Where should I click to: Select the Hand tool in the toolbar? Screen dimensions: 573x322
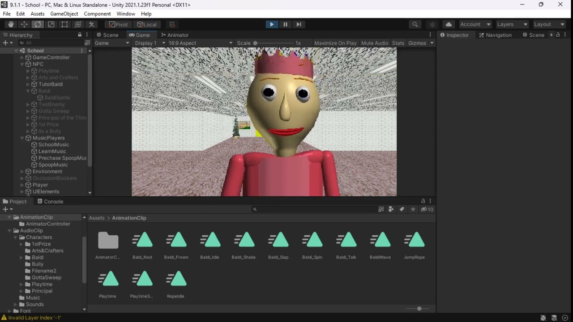11,25
